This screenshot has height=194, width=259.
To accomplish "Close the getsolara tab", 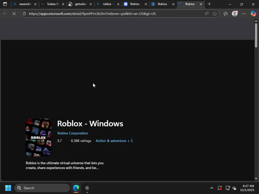I will 91,4.
